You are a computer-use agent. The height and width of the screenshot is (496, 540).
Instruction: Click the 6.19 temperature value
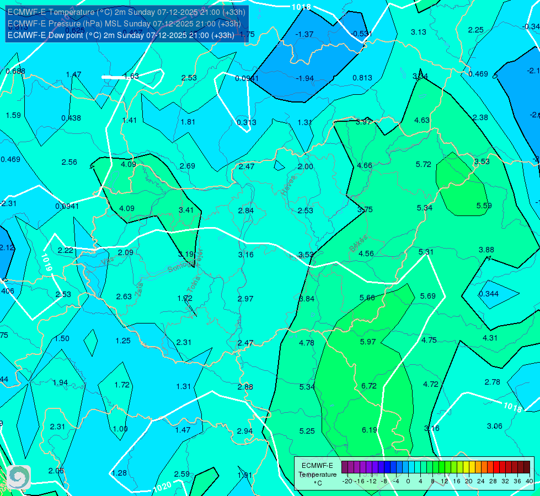[x=370, y=430]
